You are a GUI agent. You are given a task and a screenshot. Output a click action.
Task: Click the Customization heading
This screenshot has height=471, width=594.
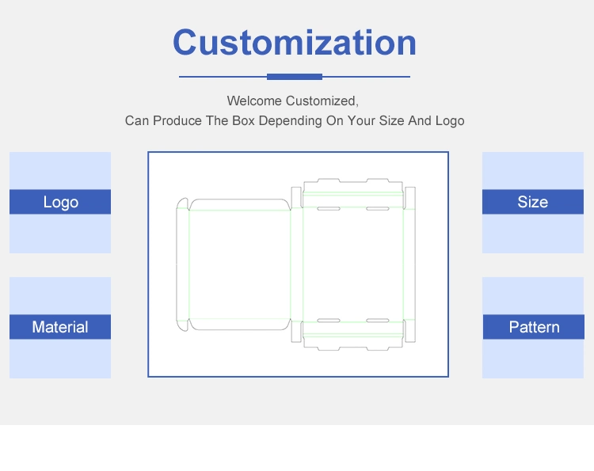[295, 43]
